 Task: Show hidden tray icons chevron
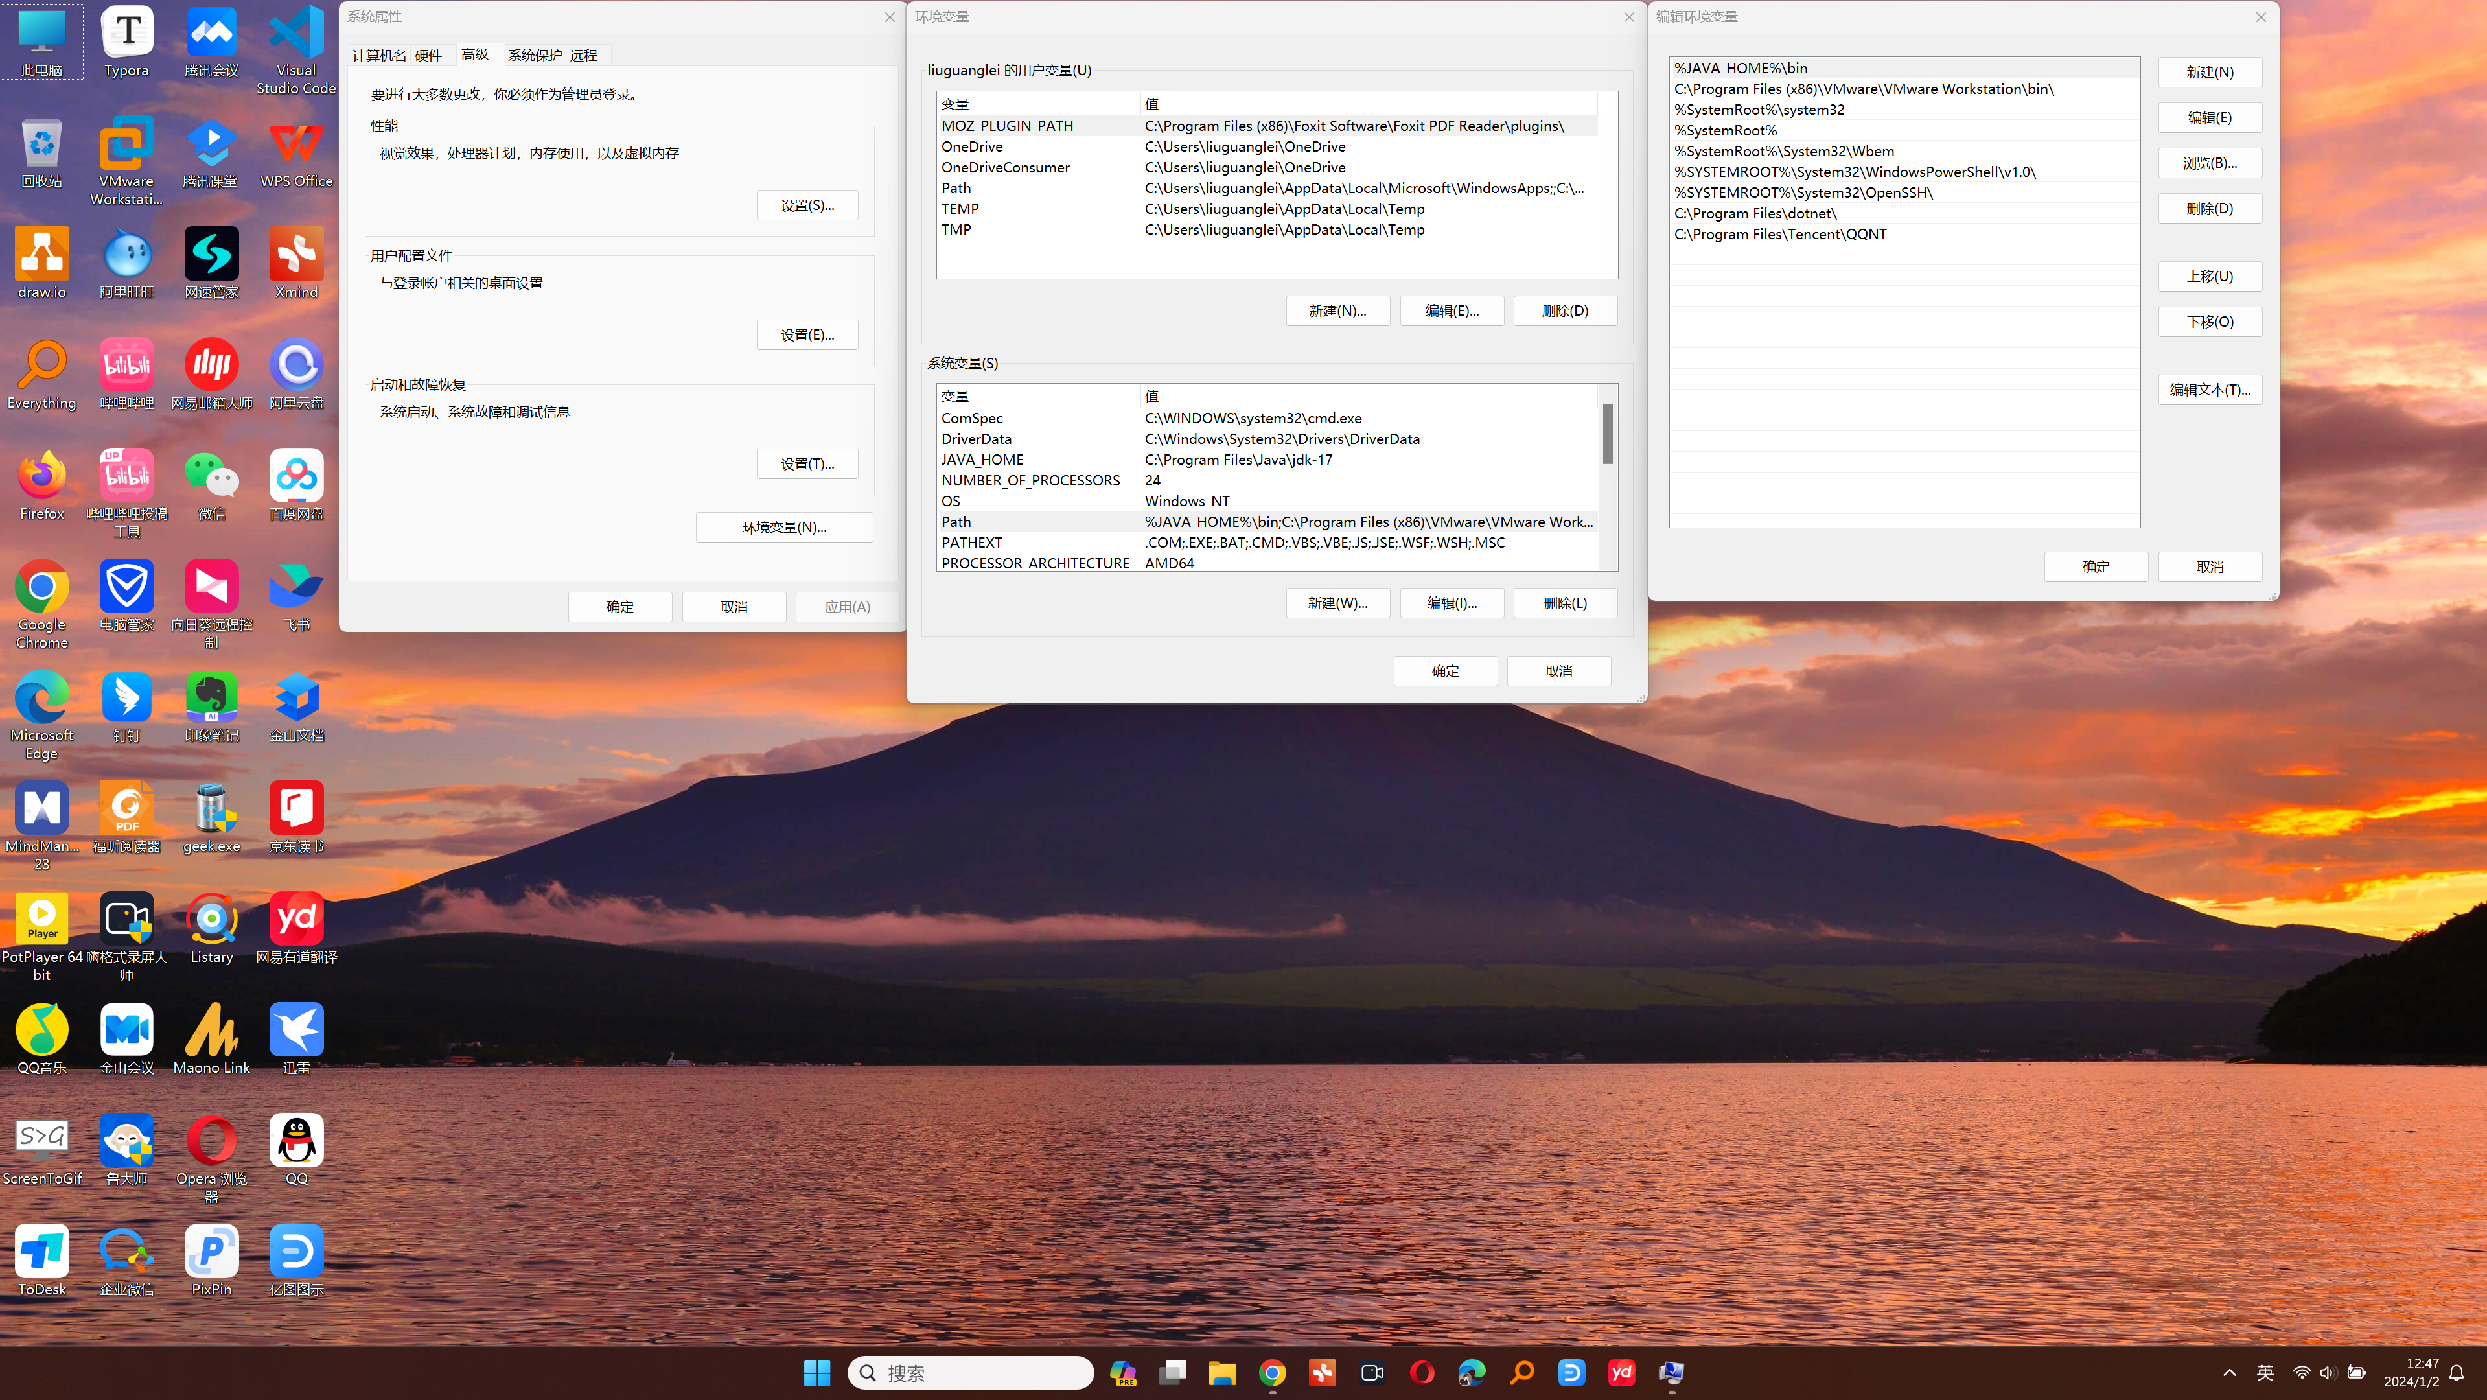(2229, 1373)
